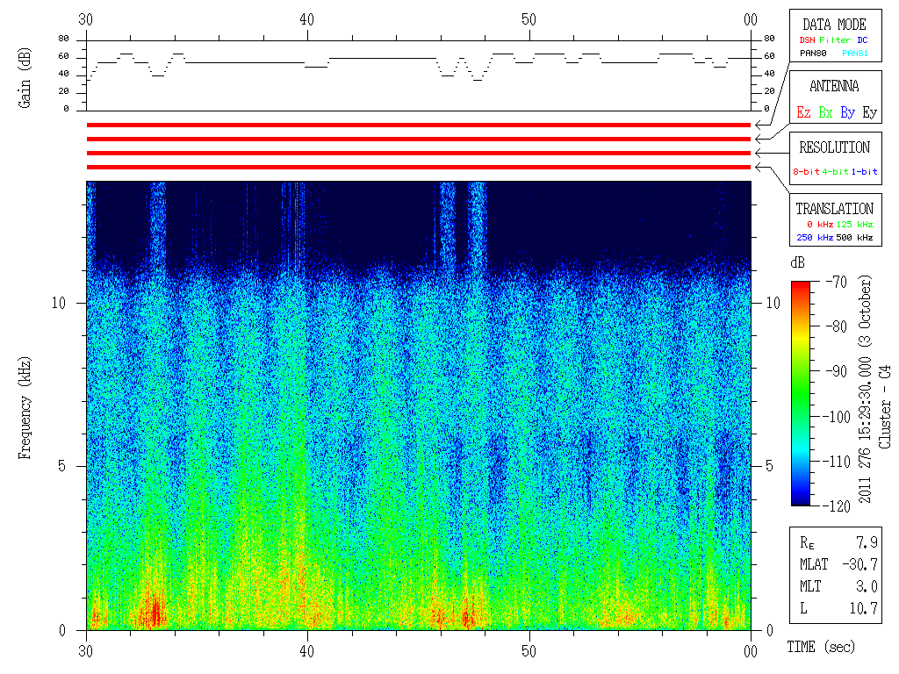Click the black Ey antenna label
This screenshot has height=674, width=899.
coord(868,113)
